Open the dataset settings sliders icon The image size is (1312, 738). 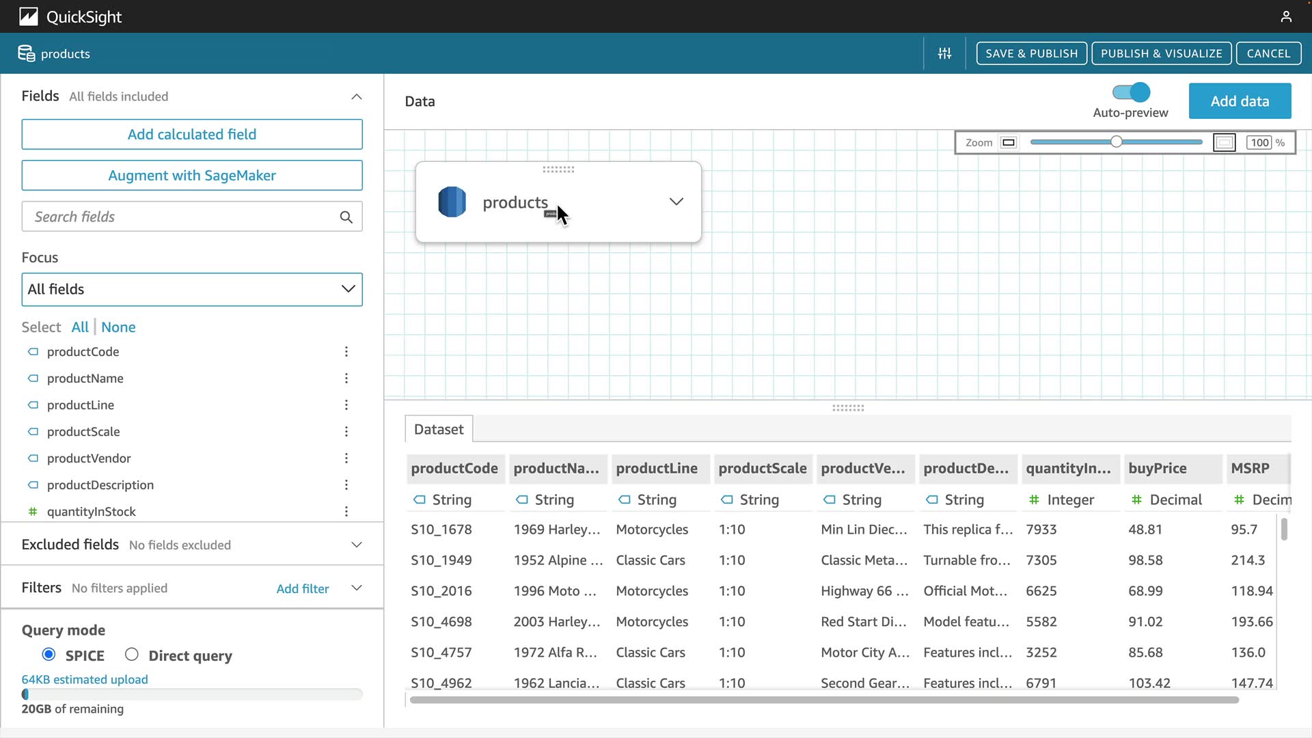pos(944,53)
